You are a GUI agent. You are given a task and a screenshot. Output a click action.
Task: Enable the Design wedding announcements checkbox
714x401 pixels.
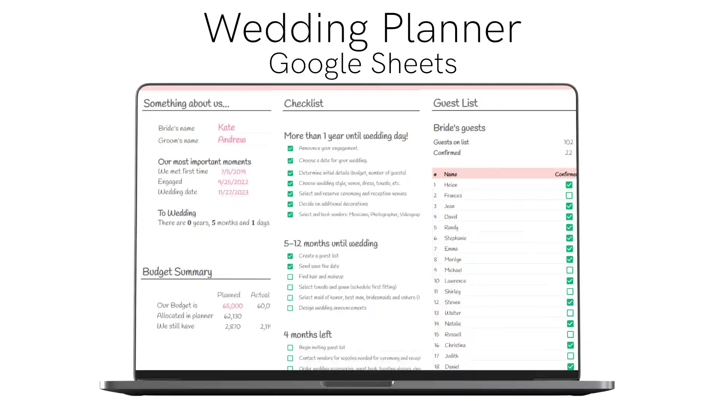click(290, 307)
